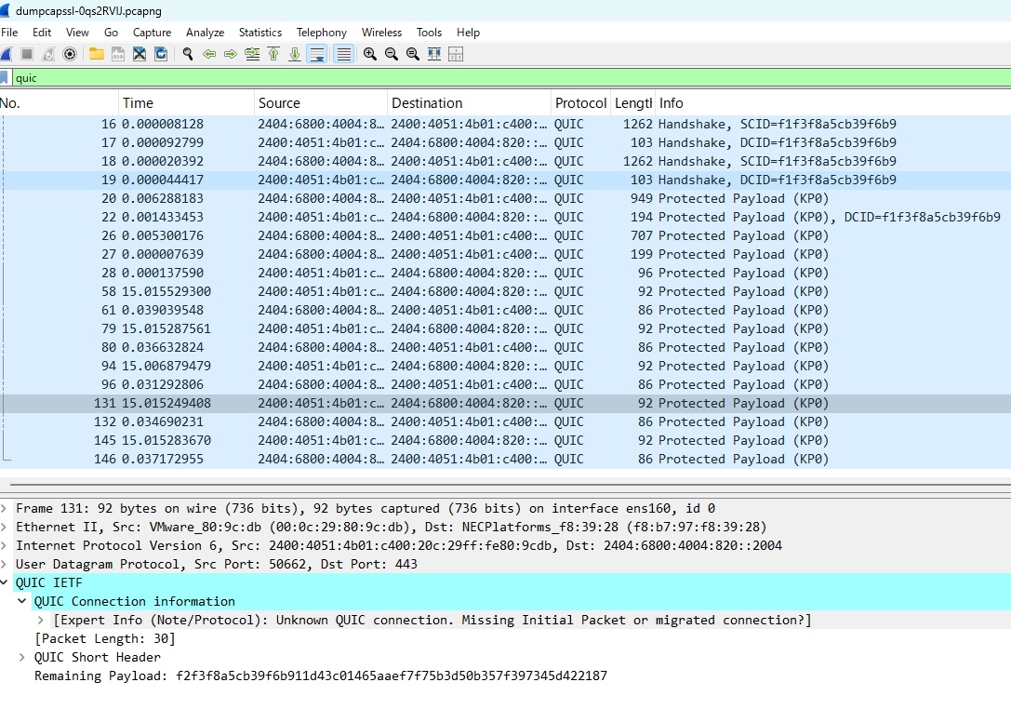Open the Help menu
Screen dimensions: 1011x709
[x=468, y=33]
